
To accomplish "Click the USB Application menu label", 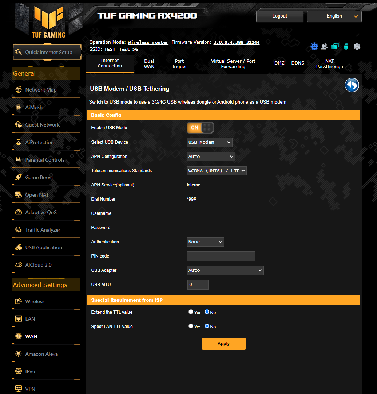I will (x=44, y=247).
